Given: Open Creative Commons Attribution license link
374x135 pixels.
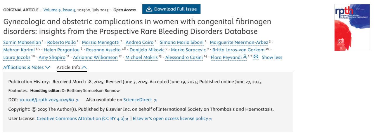Looking at the screenshot, I should pyautogui.click(x=80, y=119).
